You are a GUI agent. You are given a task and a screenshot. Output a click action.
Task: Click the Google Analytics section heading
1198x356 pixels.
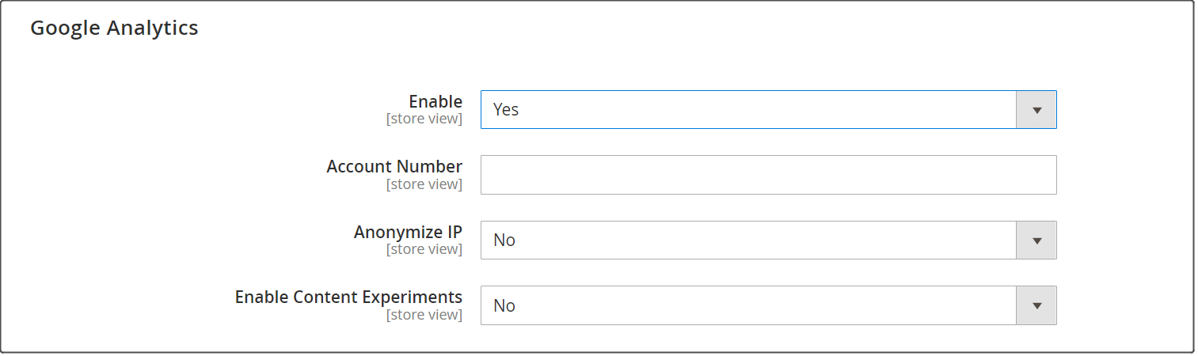[114, 28]
